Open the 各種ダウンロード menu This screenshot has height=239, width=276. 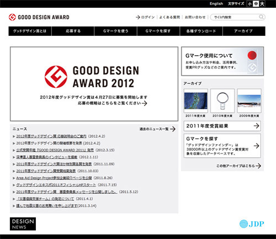pyautogui.click(x=201, y=31)
